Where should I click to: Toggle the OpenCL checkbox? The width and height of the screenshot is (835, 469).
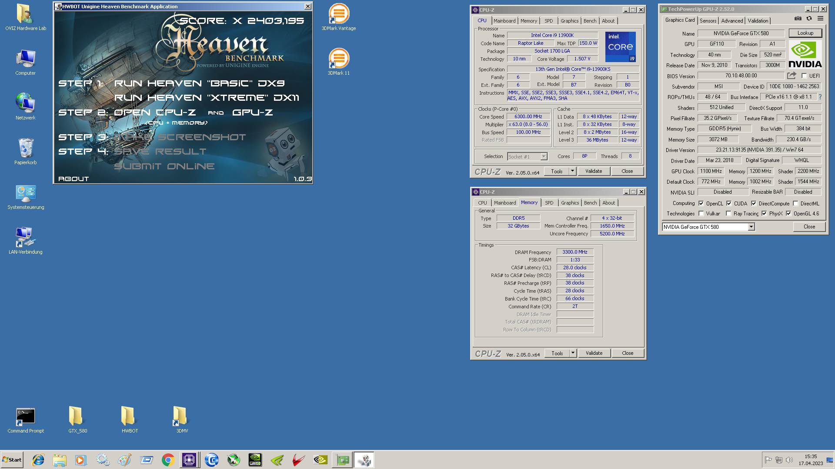pyautogui.click(x=701, y=203)
